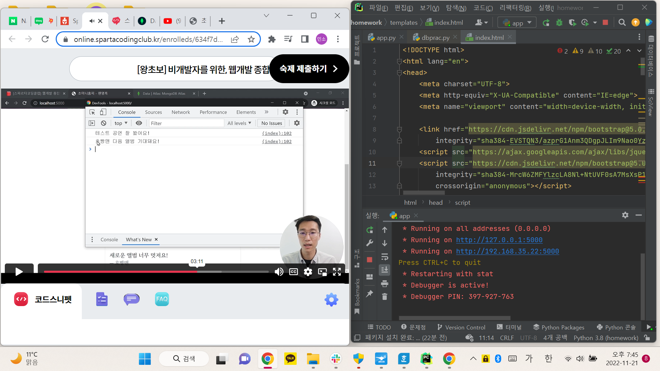This screenshot has width=660, height=371.
Task: Open PyCharm search everywhere magnifier
Action: 622,23
